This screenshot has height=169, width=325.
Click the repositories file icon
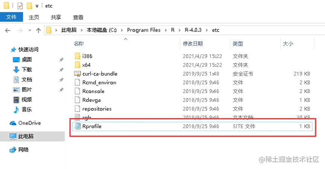click(x=77, y=109)
